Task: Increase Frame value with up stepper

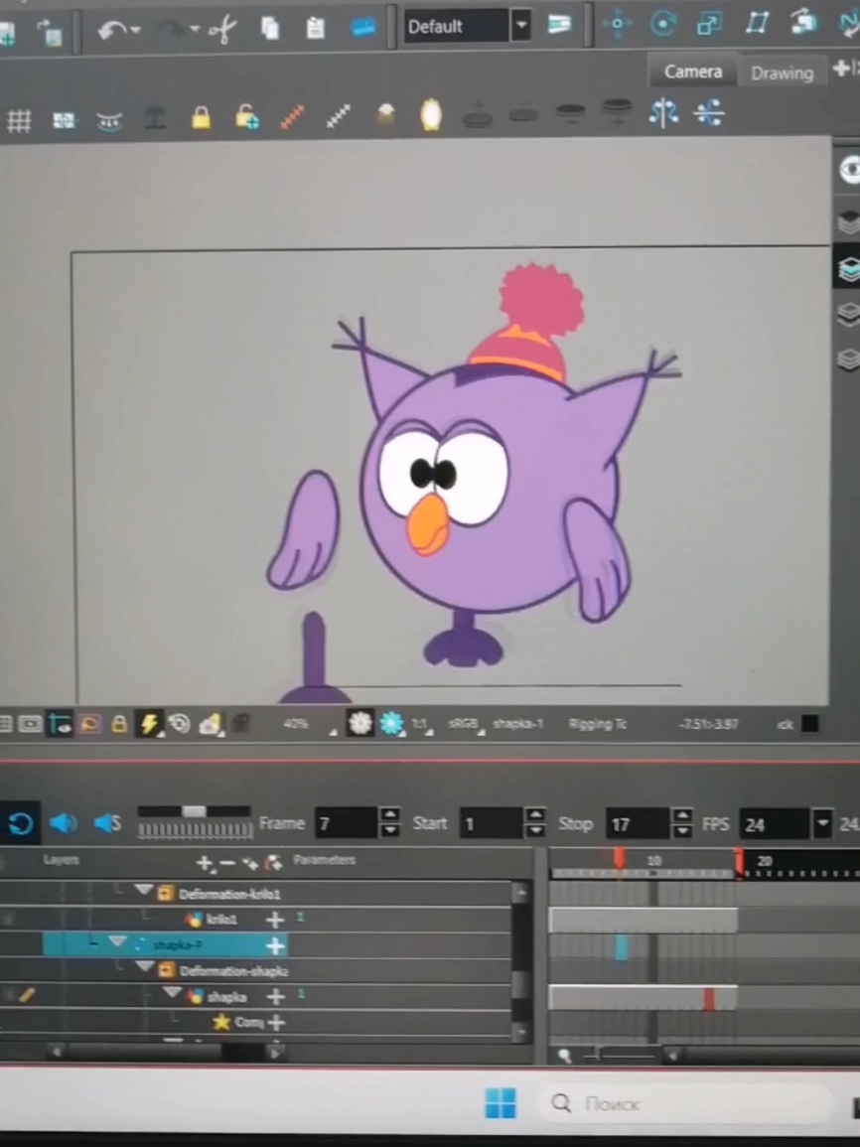Action: (389, 815)
